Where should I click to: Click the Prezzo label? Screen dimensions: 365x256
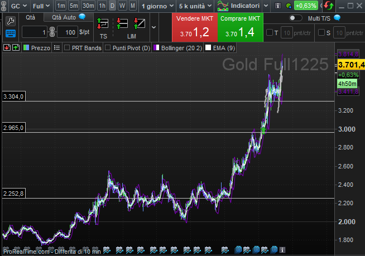click(x=41, y=48)
